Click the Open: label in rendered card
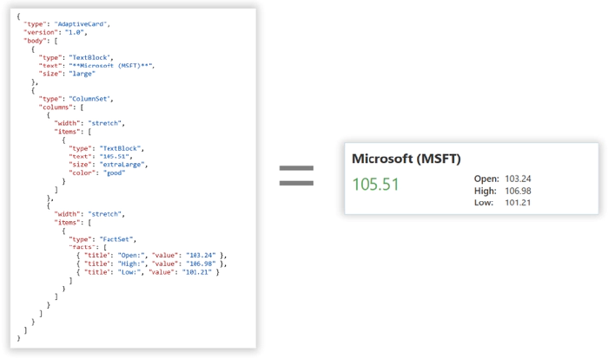The height and width of the screenshot is (358, 608). point(486,179)
